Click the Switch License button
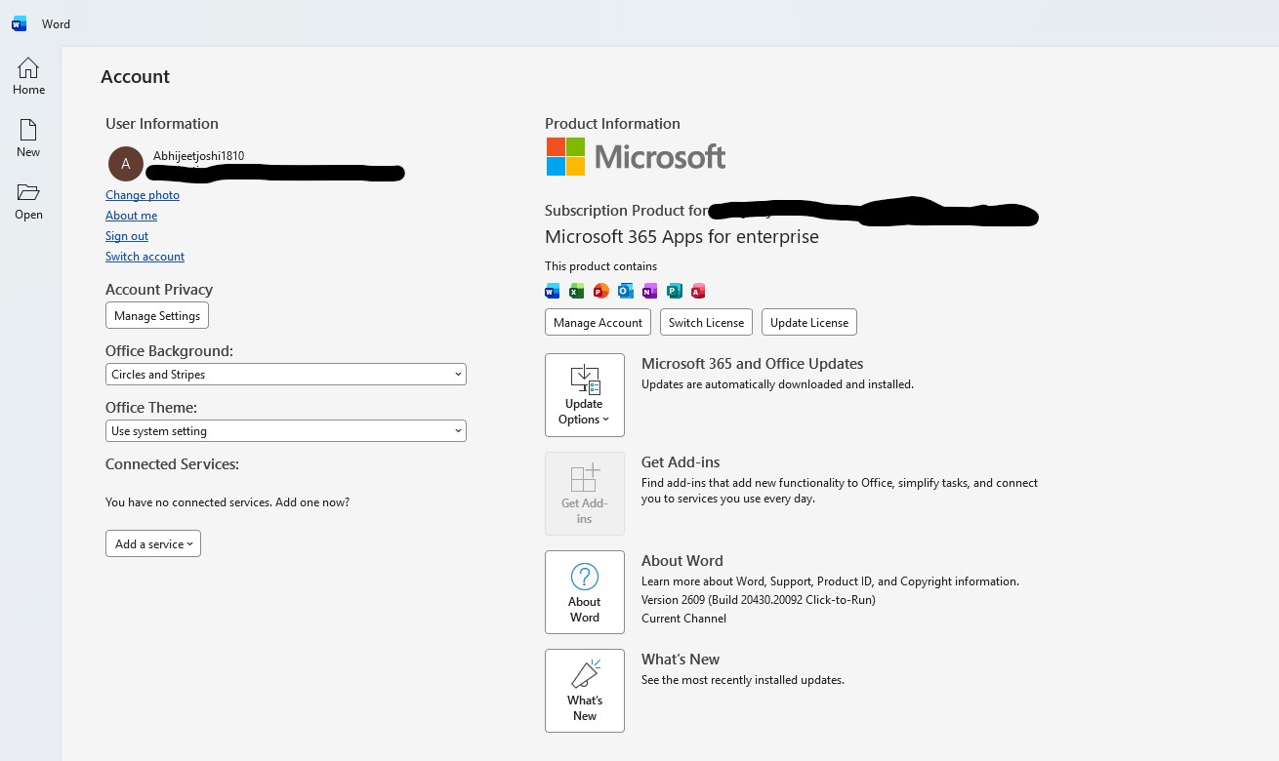 click(706, 323)
